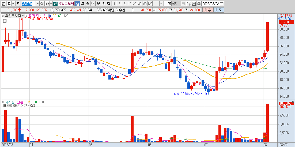295x147 pixels.
Task: Click the HC:-3,06 label
Action: coord(284,19)
